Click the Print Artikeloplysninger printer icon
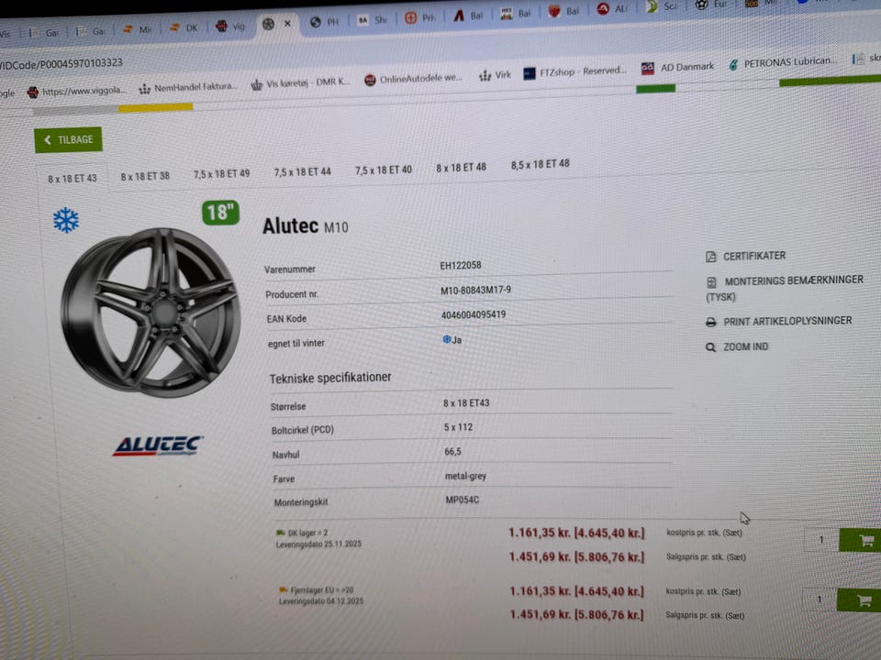This screenshot has height=660, width=881. pyautogui.click(x=711, y=322)
